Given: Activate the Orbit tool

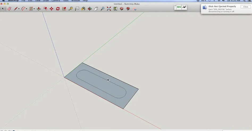Looking at the screenshot, I should pos(90,9).
